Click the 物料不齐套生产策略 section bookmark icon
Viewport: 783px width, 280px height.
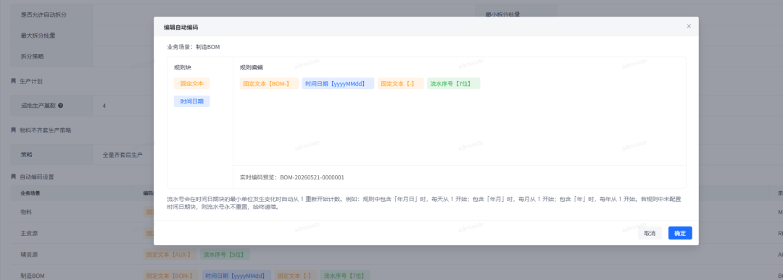pyautogui.click(x=14, y=130)
